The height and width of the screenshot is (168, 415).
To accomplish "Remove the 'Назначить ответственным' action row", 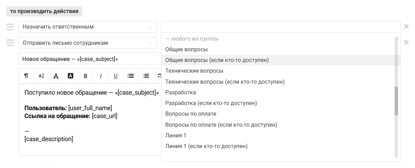I will (x=406, y=27).
